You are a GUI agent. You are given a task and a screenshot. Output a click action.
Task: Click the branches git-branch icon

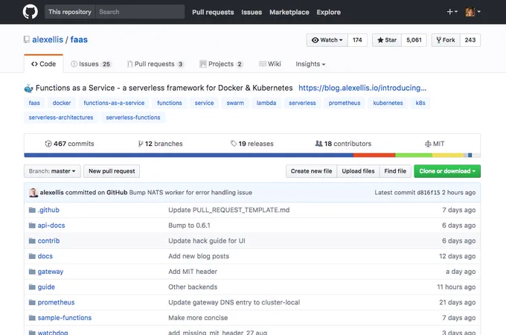tap(141, 144)
